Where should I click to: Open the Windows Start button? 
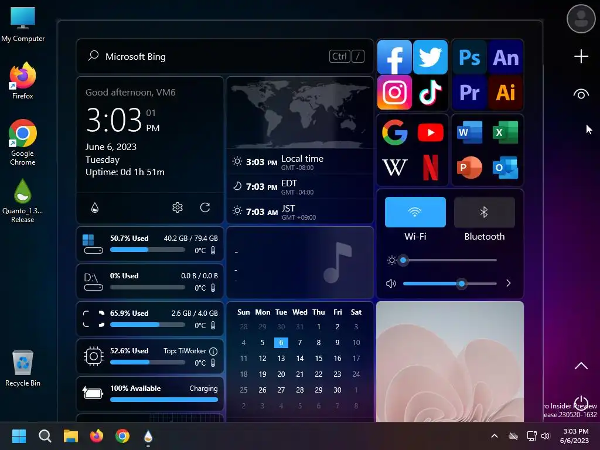click(19, 436)
